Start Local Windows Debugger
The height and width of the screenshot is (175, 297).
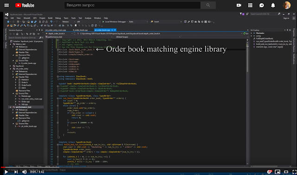(114, 22)
